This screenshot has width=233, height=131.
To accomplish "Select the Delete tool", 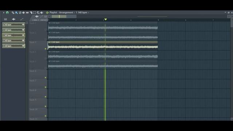I will (20, 13).
